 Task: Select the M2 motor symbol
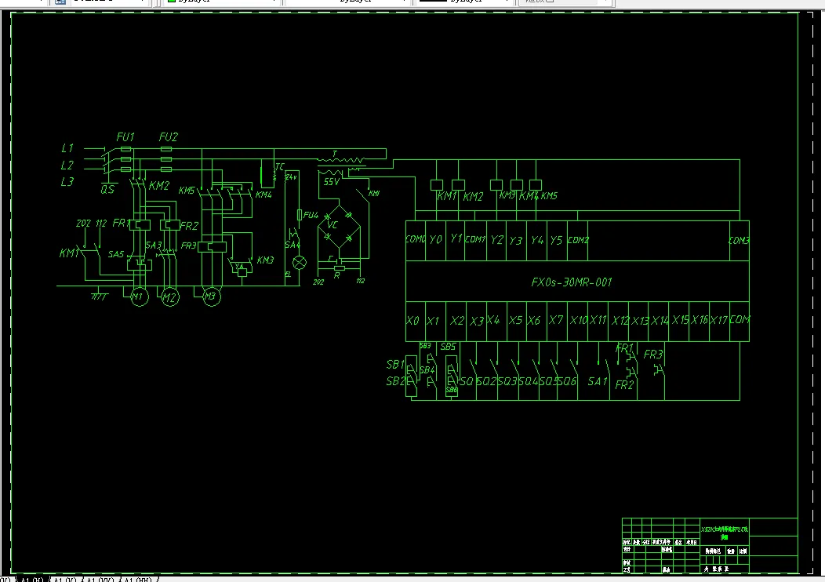[x=169, y=296]
